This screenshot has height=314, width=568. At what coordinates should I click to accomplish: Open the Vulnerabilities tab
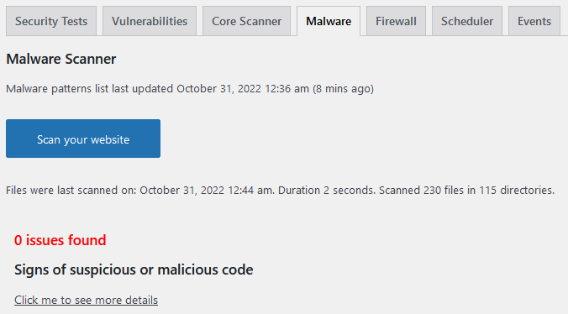(150, 21)
